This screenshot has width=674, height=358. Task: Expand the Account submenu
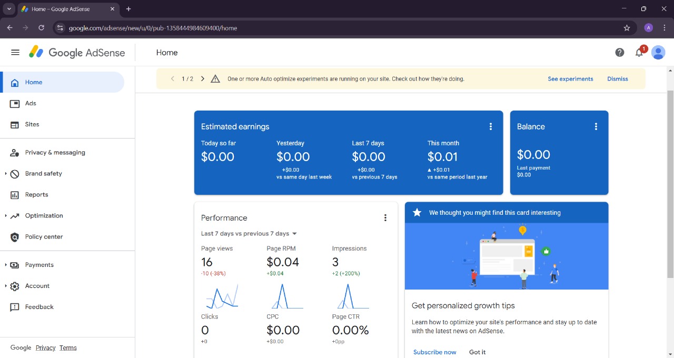click(x=6, y=286)
